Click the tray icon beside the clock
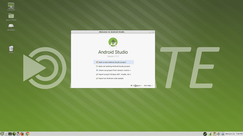The image size is (243, 136). [223, 134]
